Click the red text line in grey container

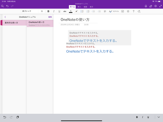(x=84, y=36)
